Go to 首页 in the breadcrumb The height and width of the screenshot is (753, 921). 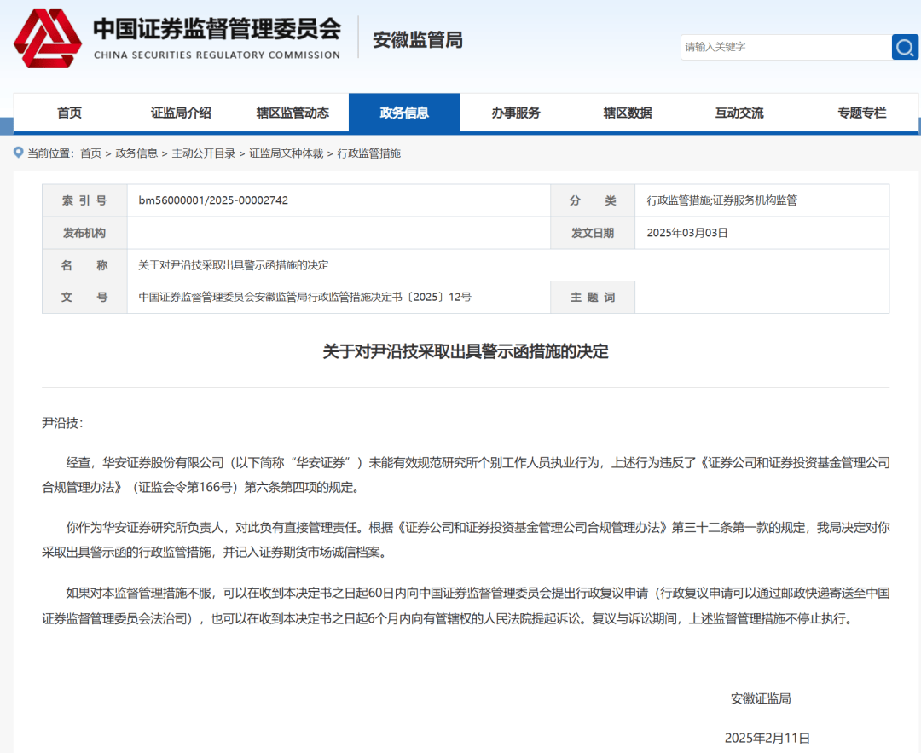(x=91, y=153)
